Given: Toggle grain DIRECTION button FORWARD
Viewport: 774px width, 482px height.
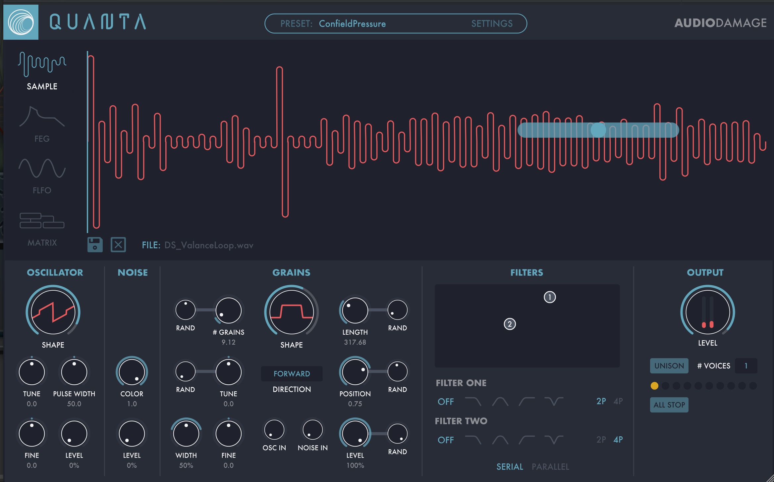Looking at the screenshot, I should pos(292,374).
